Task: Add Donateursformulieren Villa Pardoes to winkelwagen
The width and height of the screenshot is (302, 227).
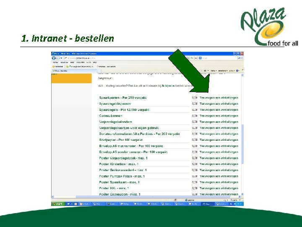Action: pos(219,134)
